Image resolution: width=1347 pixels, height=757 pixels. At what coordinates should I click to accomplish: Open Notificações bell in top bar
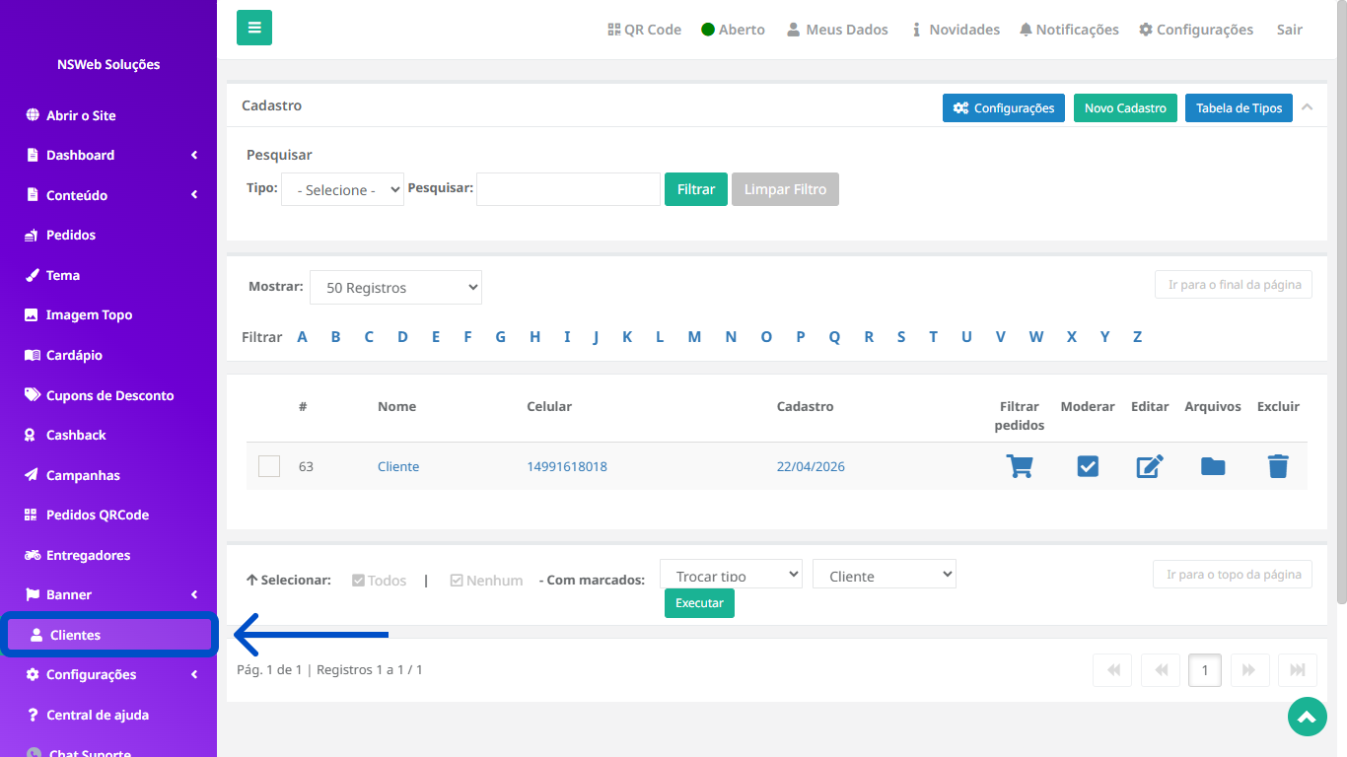[1069, 30]
